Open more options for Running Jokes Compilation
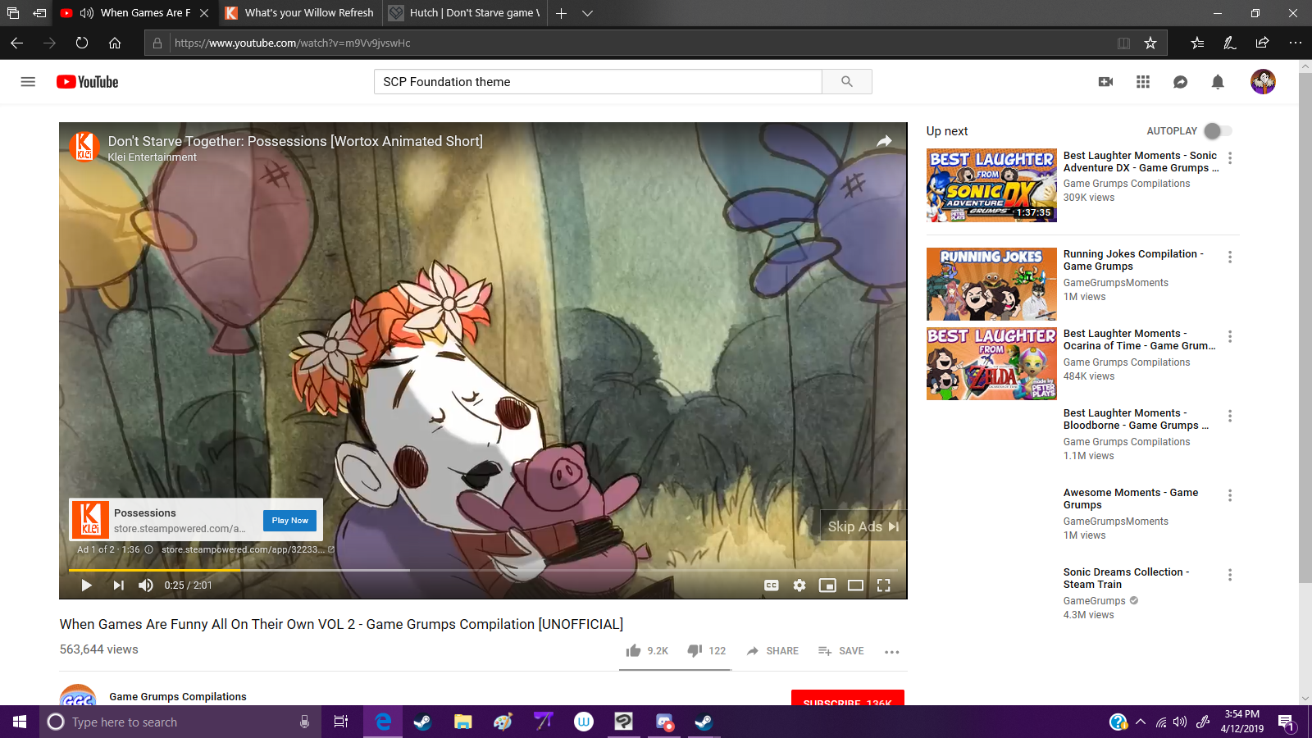The height and width of the screenshot is (738, 1312). pyautogui.click(x=1229, y=257)
